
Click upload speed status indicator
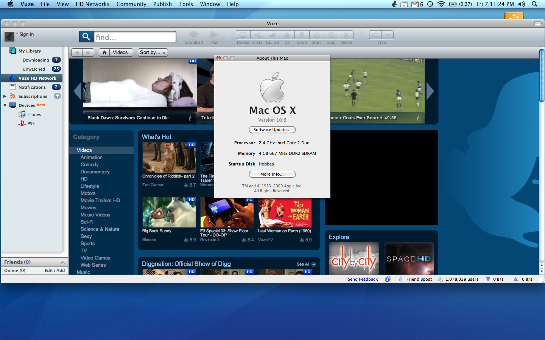[523, 280]
